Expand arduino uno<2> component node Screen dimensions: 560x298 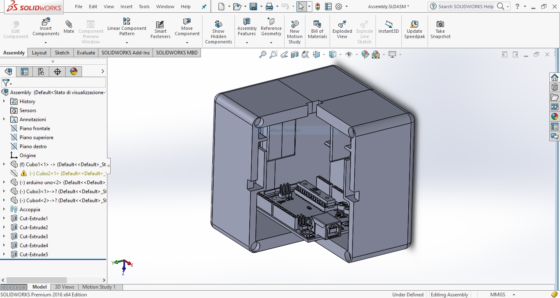click(4, 182)
